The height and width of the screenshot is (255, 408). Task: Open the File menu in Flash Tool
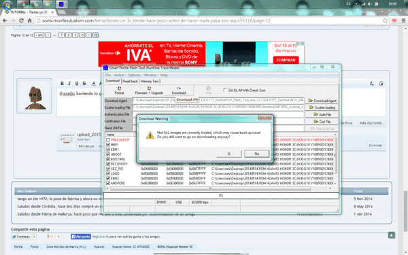[107, 75]
